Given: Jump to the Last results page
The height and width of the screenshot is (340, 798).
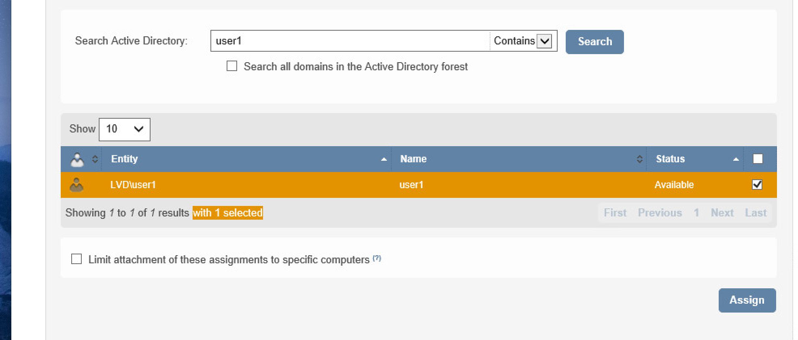Looking at the screenshot, I should pyautogui.click(x=756, y=213).
